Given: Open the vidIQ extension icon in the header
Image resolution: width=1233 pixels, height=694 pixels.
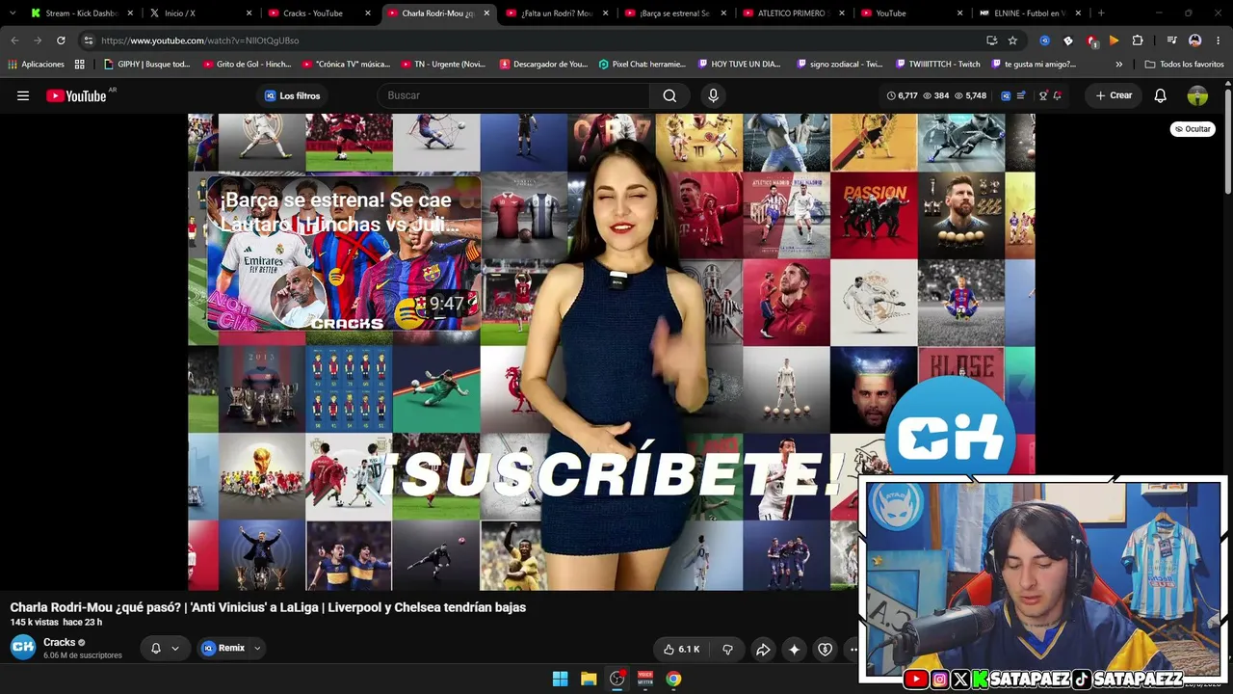Looking at the screenshot, I should (x=1006, y=95).
